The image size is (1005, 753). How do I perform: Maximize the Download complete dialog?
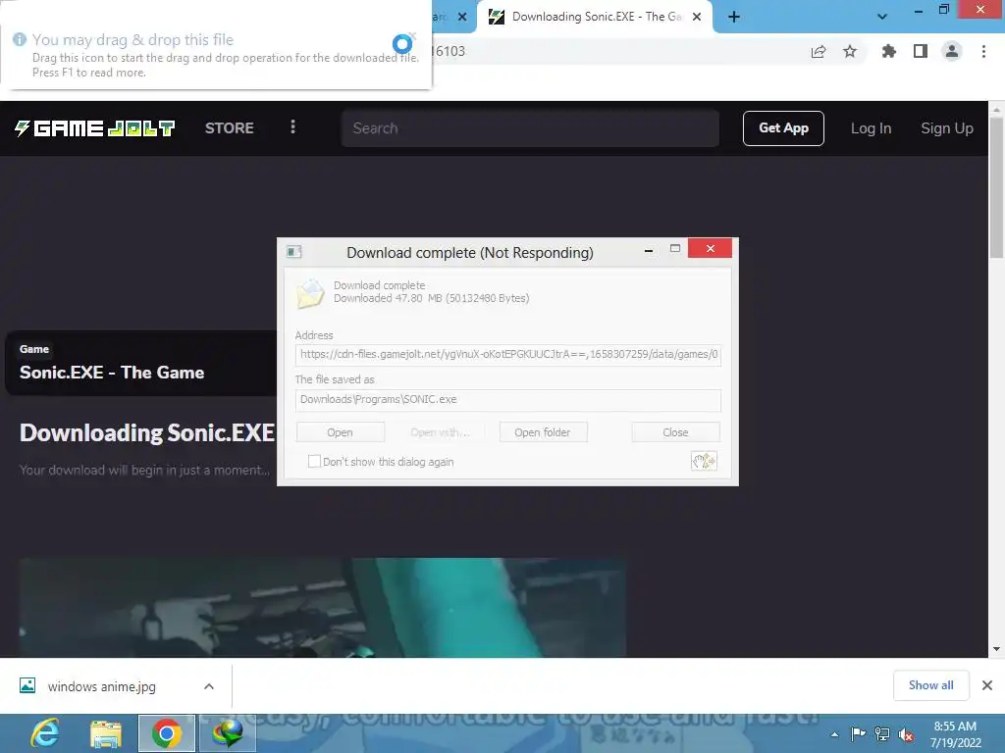click(675, 248)
